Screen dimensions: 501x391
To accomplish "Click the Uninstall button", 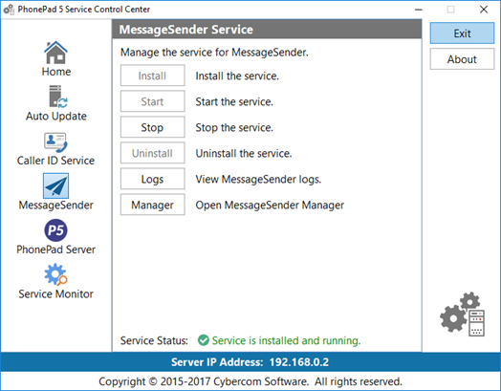I will [152, 153].
